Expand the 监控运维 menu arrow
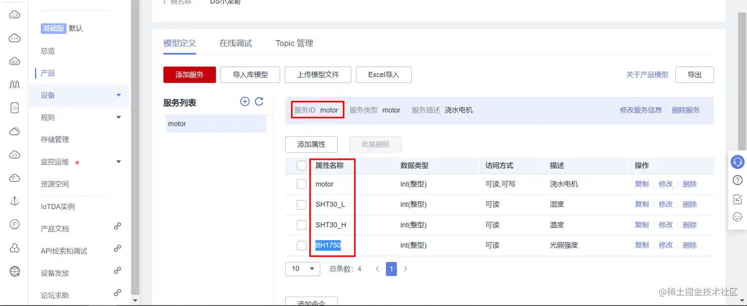747x306 pixels. click(x=119, y=162)
